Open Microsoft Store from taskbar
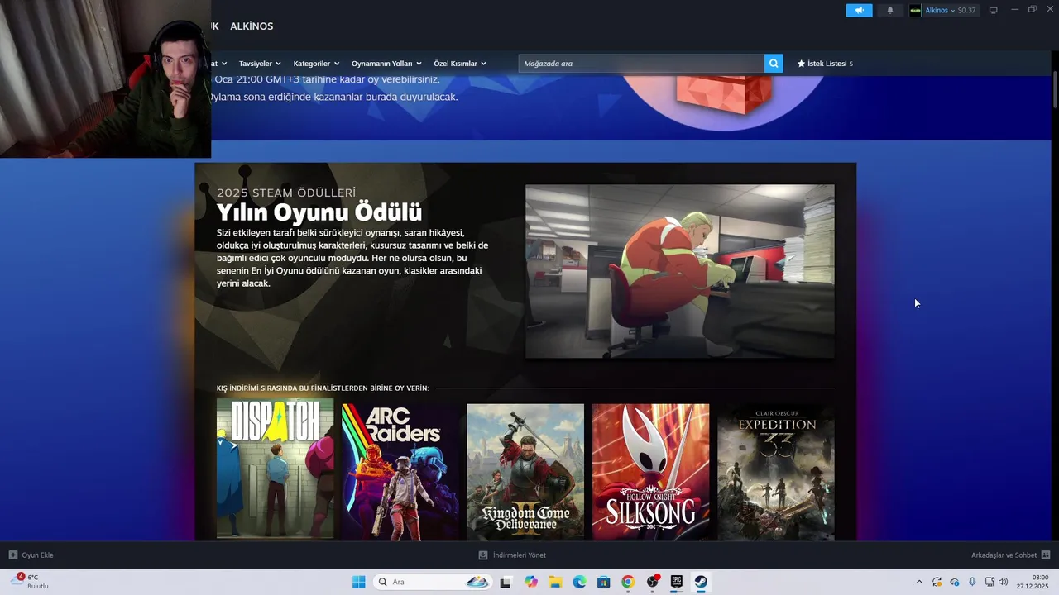 tap(603, 582)
